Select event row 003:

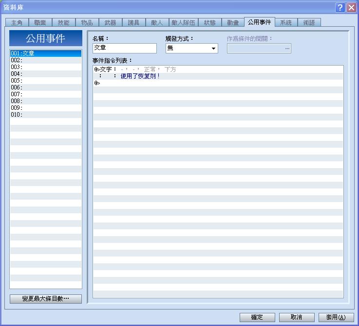[46, 67]
